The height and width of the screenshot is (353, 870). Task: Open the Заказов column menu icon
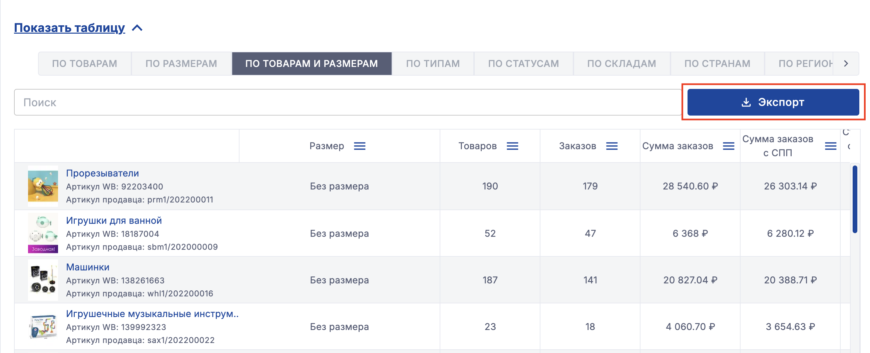pos(611,146)
